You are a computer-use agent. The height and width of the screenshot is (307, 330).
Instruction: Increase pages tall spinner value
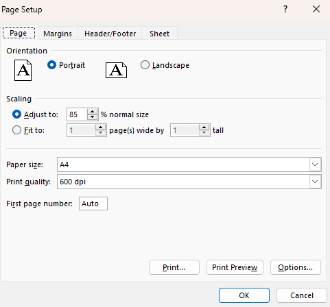point(204,127)
